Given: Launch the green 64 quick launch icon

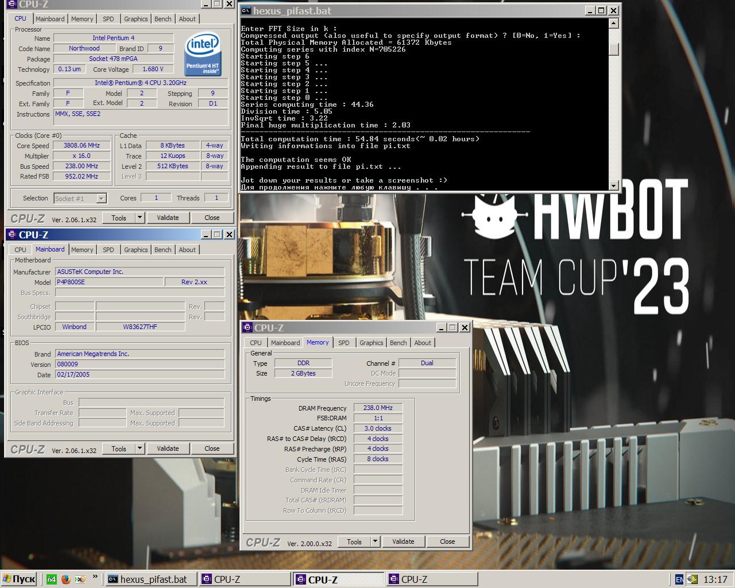Looking at the screenshot, I should tap(51, 579).
